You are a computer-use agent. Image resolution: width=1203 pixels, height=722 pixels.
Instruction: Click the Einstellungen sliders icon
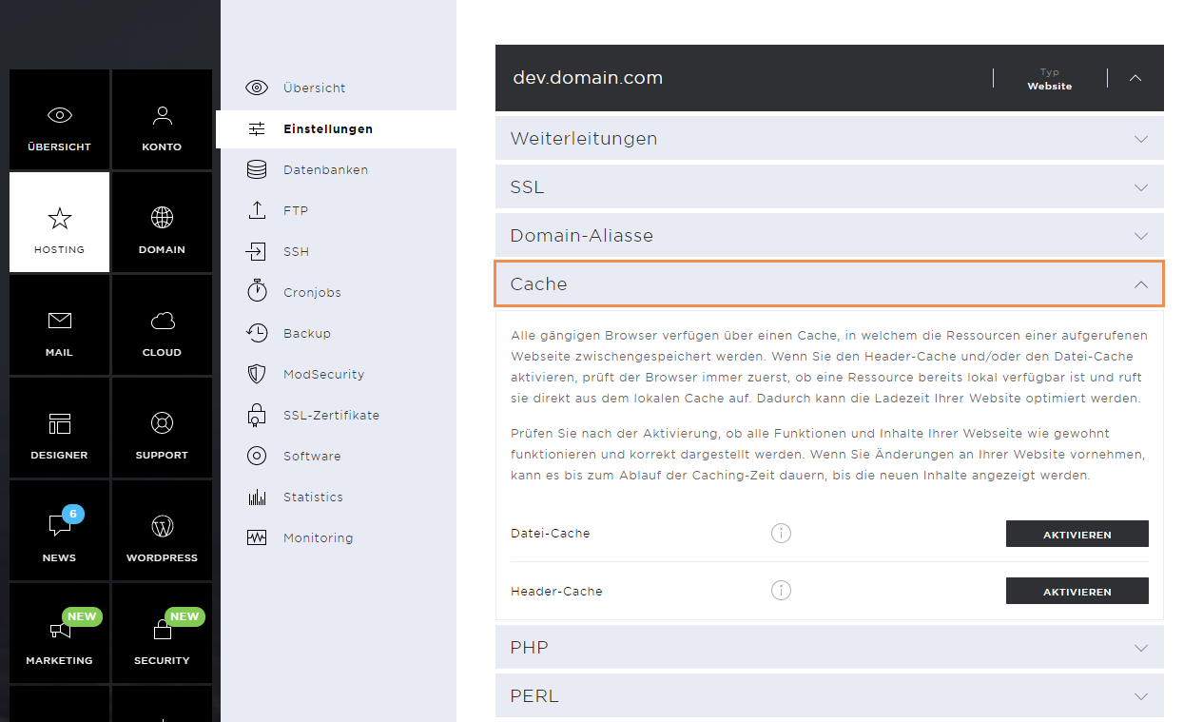pos(257,129)
